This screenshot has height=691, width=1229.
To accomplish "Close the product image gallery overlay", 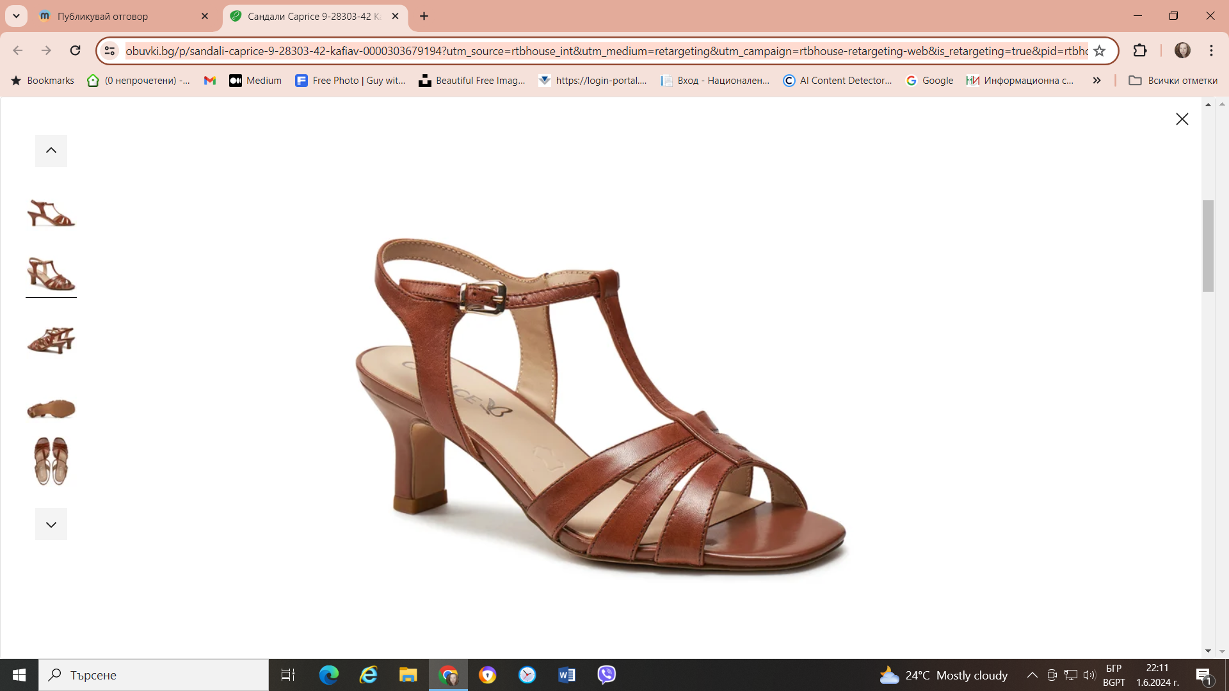I will (1182, 119).
